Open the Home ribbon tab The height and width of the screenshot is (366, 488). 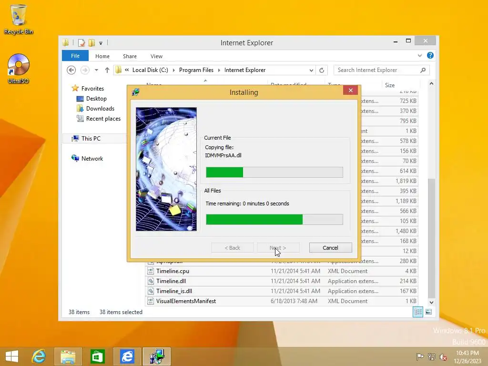click(x=102, y=56)
